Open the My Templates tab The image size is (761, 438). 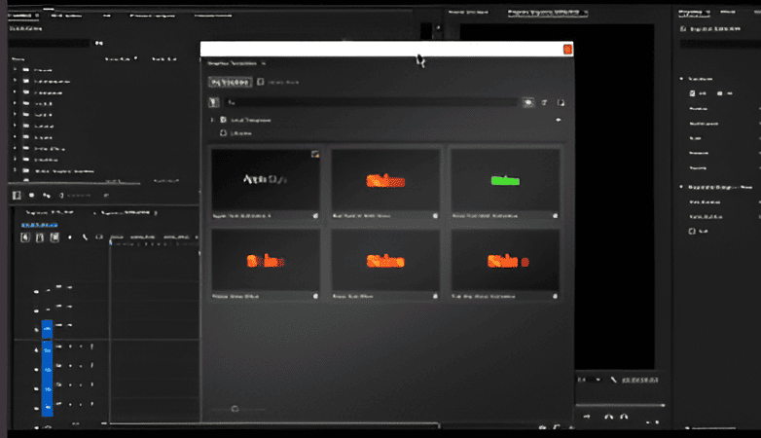click(230, 83)
